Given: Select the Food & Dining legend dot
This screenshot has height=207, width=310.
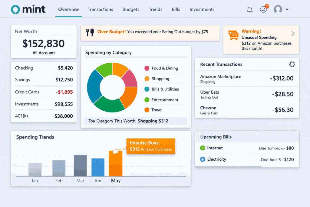Looking at the screenshot, I should (x=147, y=68).
